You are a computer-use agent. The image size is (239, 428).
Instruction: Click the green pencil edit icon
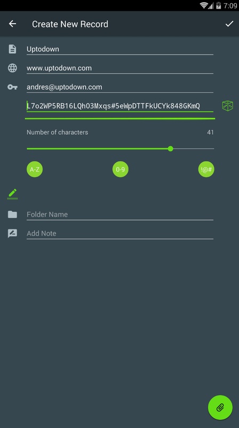point(12,193)
